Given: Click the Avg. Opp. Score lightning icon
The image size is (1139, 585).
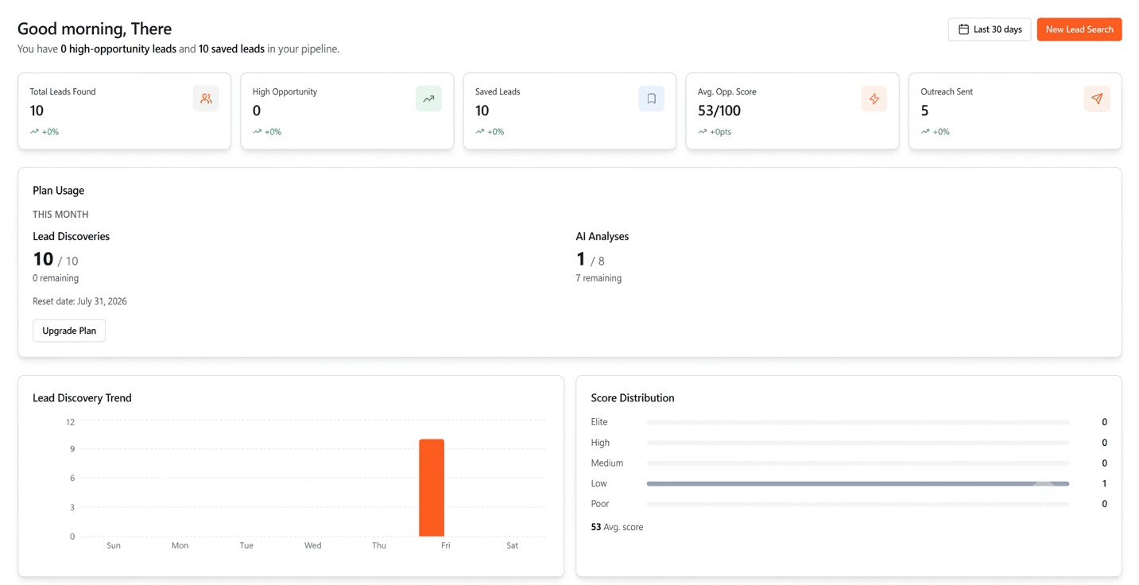Looking at the screenshot, I should (874, 99).
